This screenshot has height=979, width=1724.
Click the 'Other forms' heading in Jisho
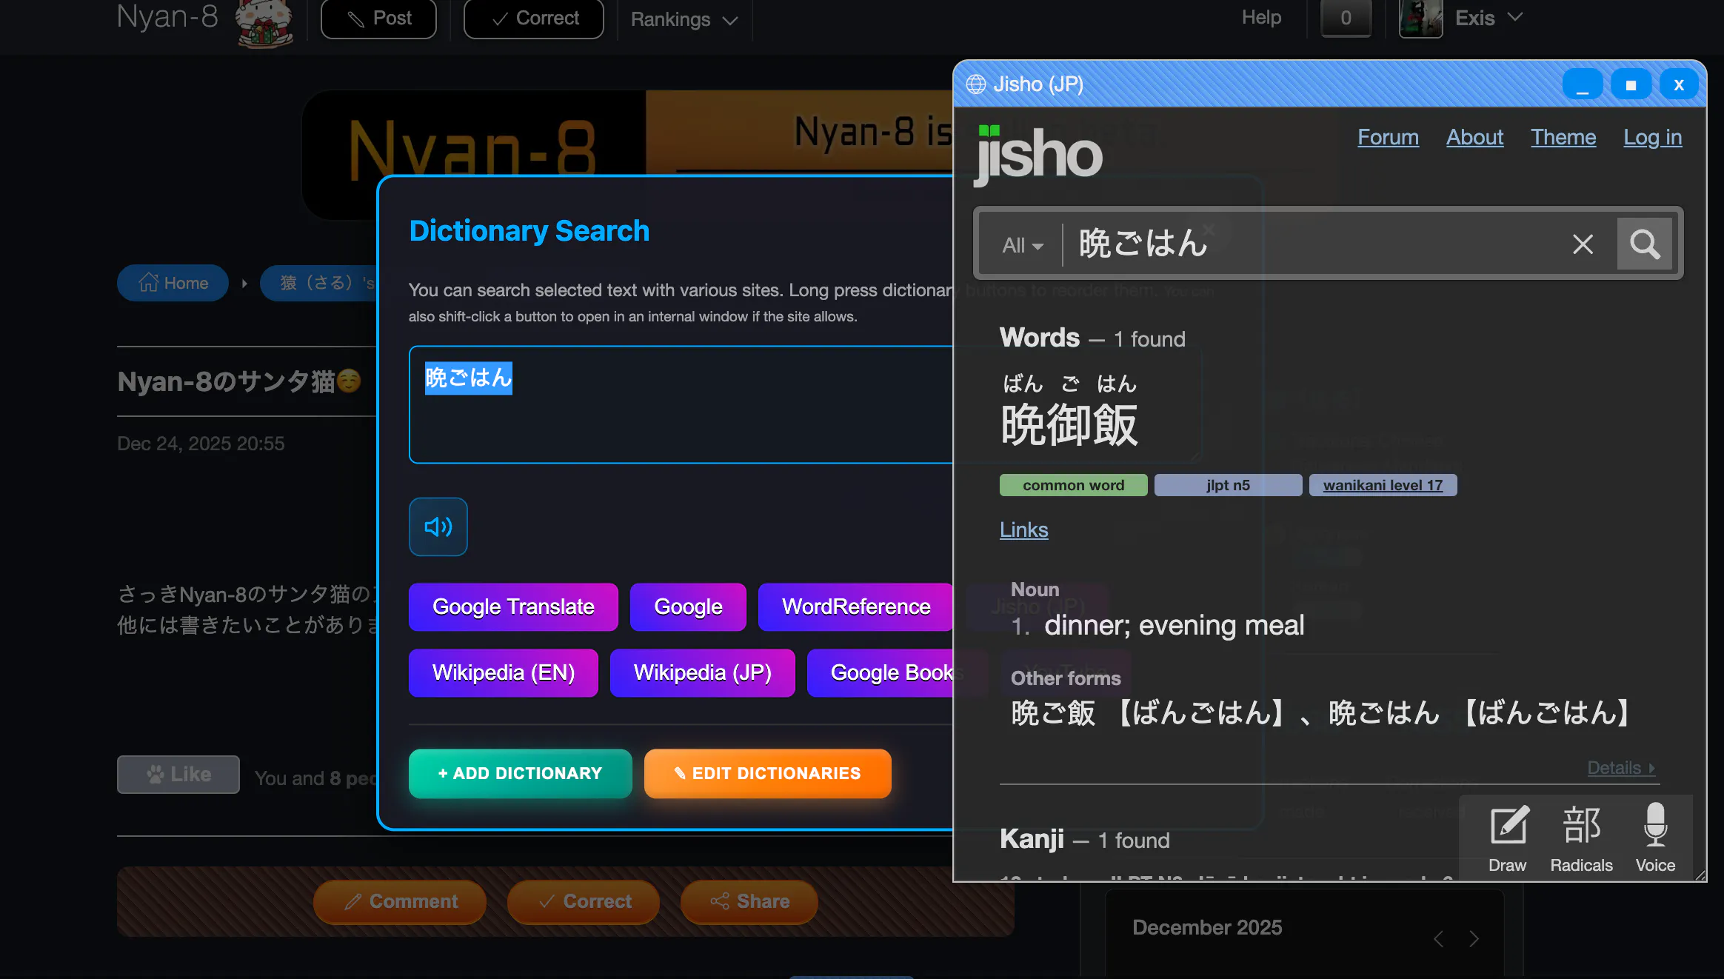1066,678
